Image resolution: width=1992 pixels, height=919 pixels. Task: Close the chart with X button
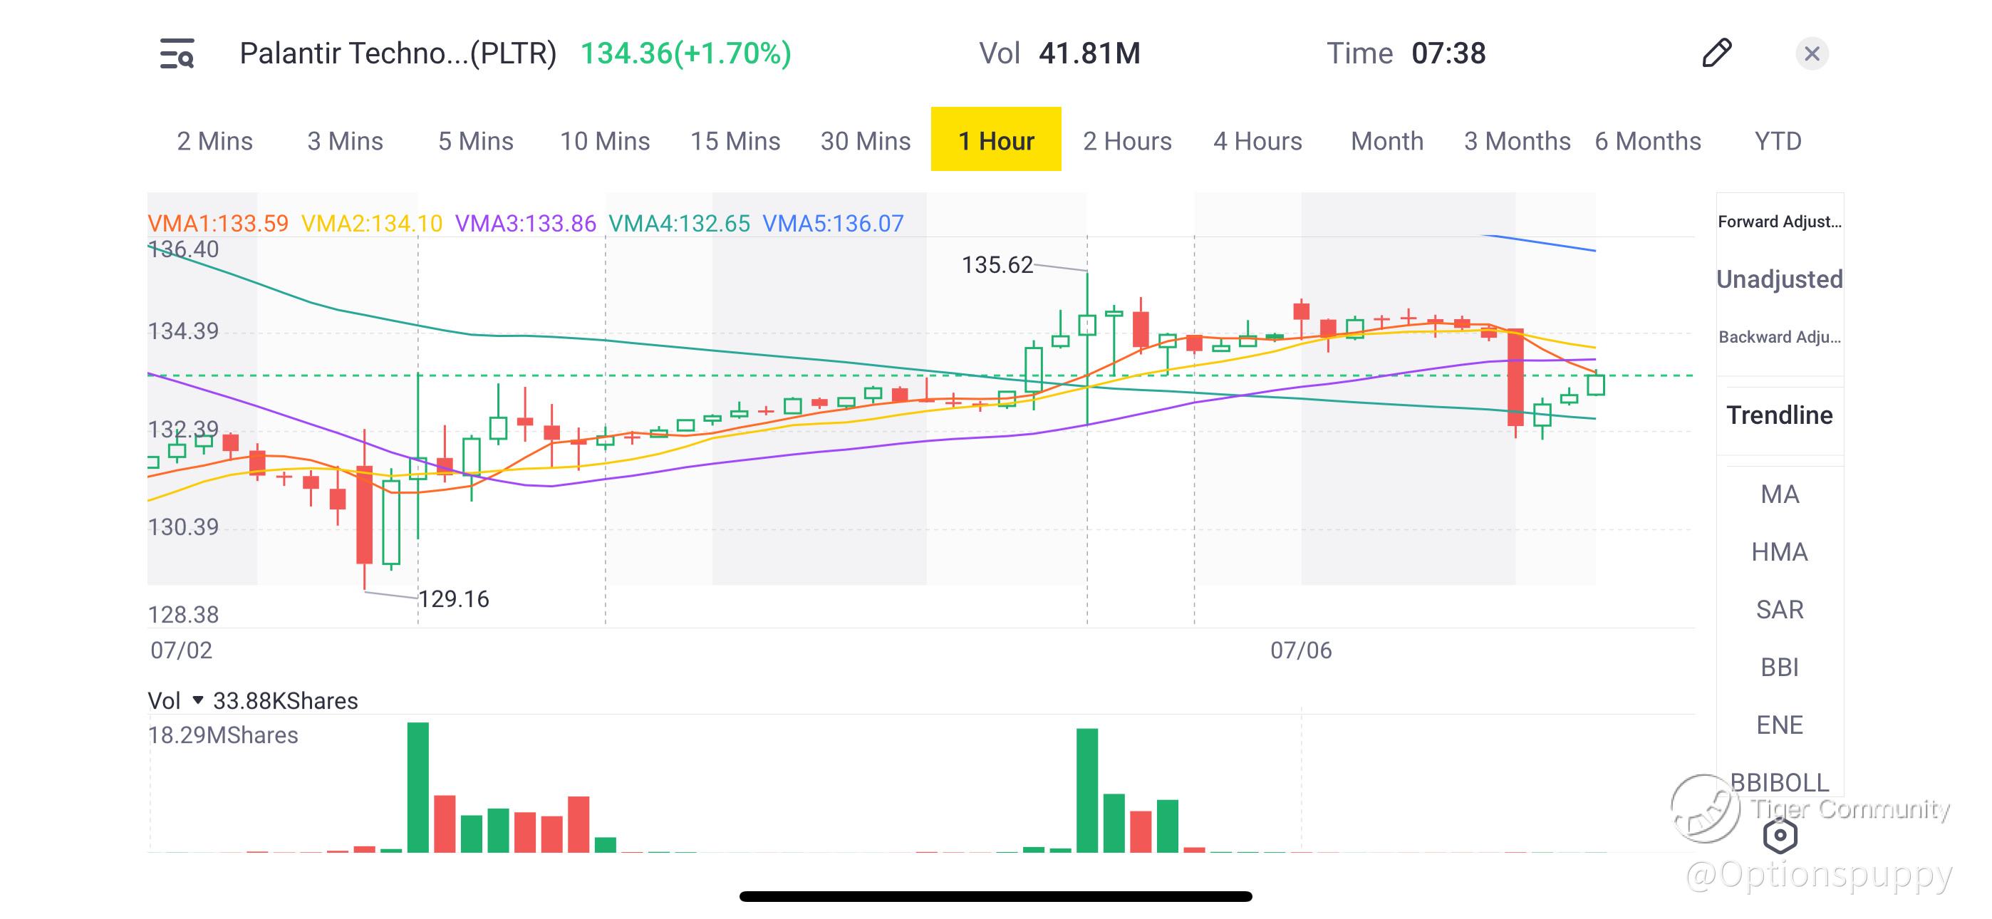tap(1811, 53)
